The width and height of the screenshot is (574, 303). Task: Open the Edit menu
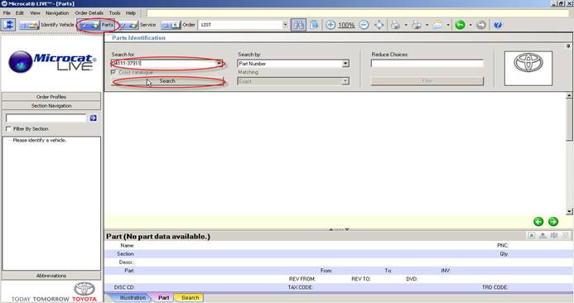click(20, 12)
